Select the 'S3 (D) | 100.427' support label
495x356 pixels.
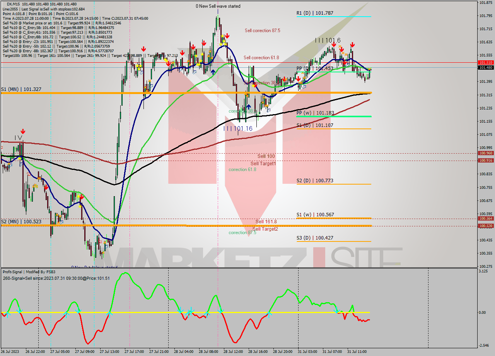315,238
